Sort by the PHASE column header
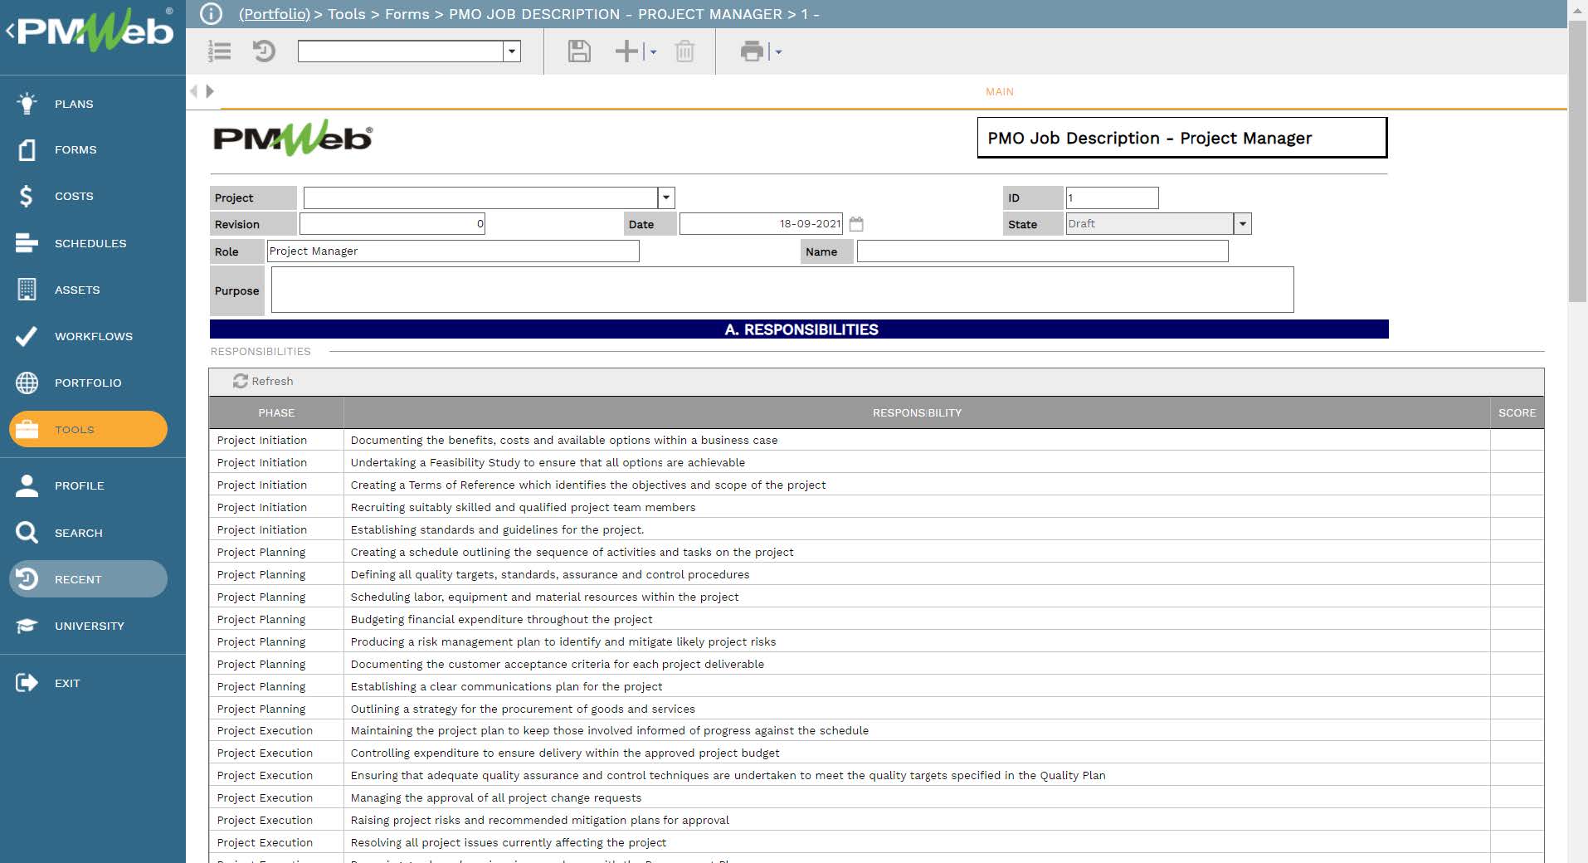 pyautogui.click(x=276, y=412)
